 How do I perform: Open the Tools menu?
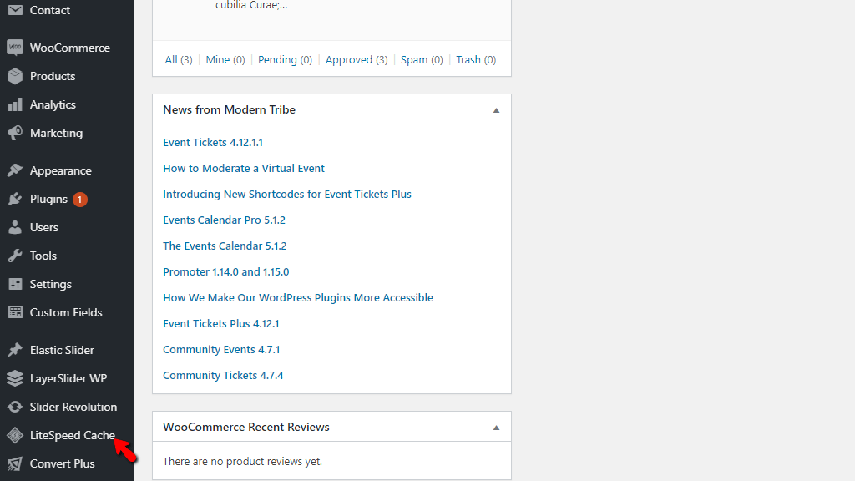click(x=43, y=256)
